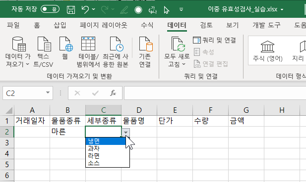
Task: Click the Select All corner triangle
Action: [8, 110]
